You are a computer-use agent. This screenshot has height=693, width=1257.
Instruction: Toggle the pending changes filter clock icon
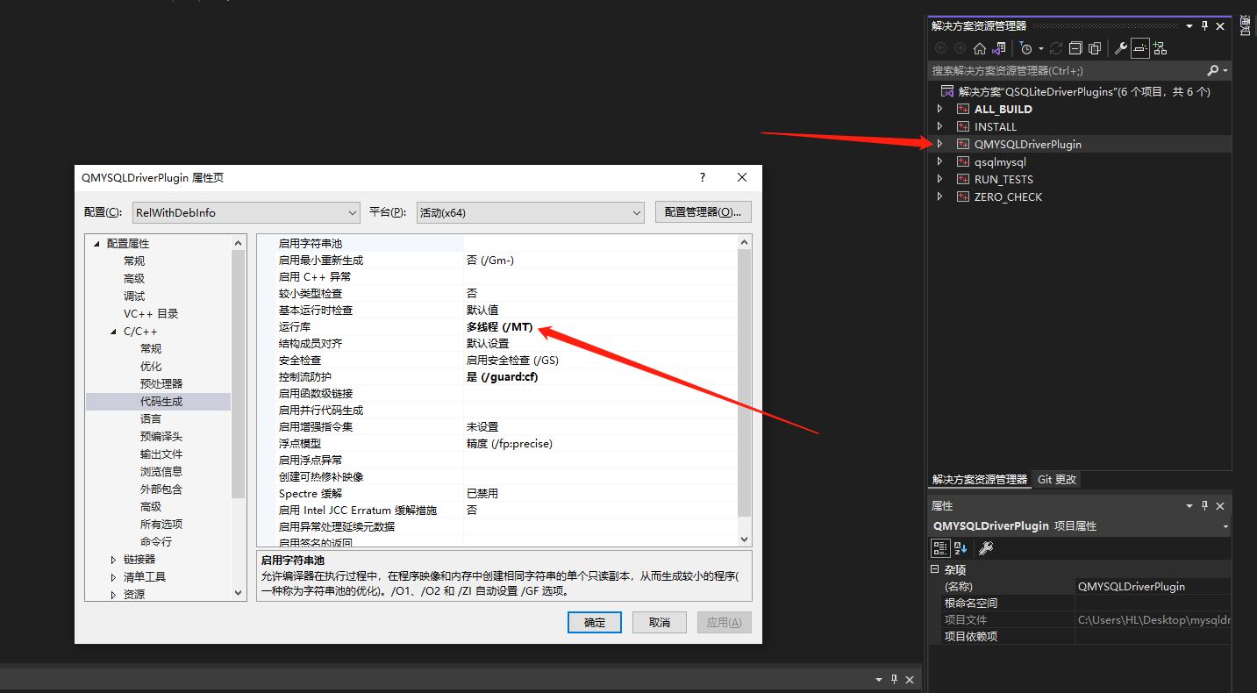click(1026, 48)
